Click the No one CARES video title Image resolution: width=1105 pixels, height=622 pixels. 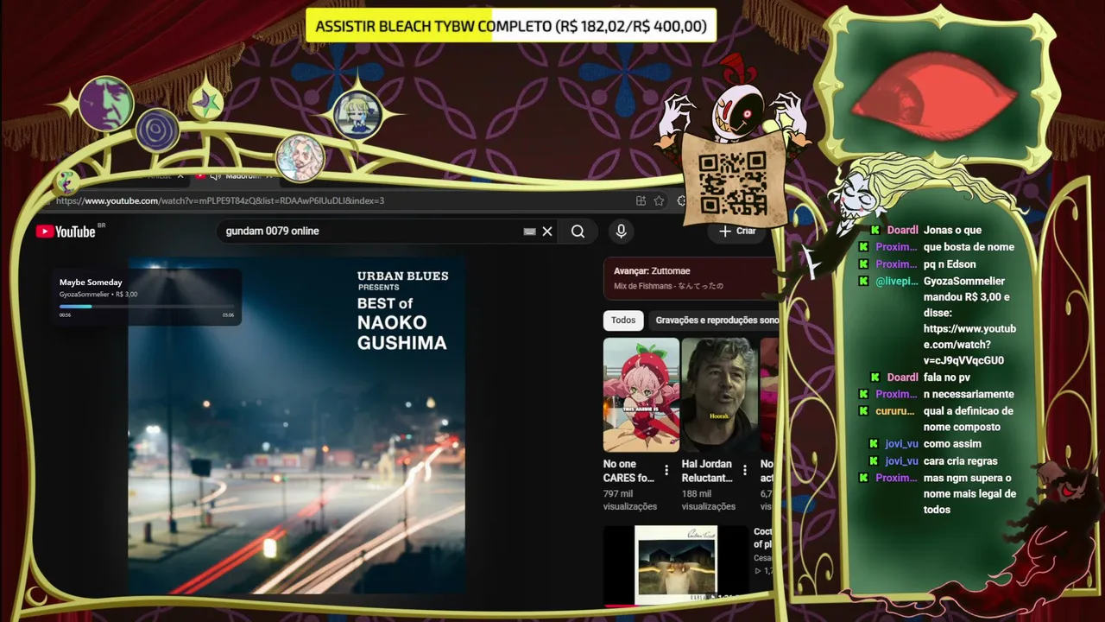click(x=630, y=471)
